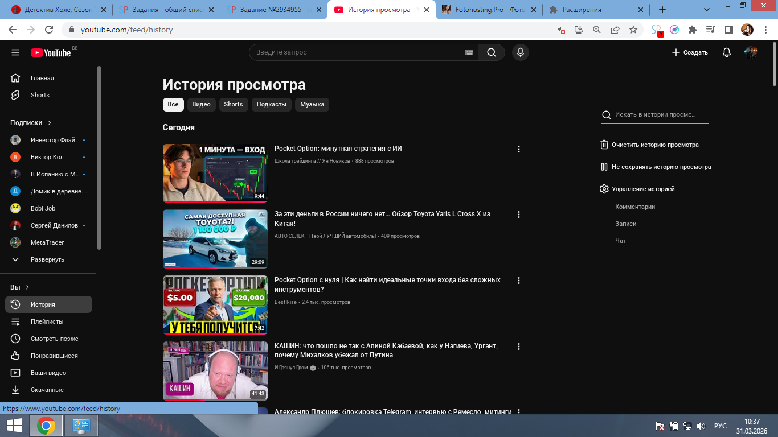
Task: Pause saving watch history
Action: point(661,167)
